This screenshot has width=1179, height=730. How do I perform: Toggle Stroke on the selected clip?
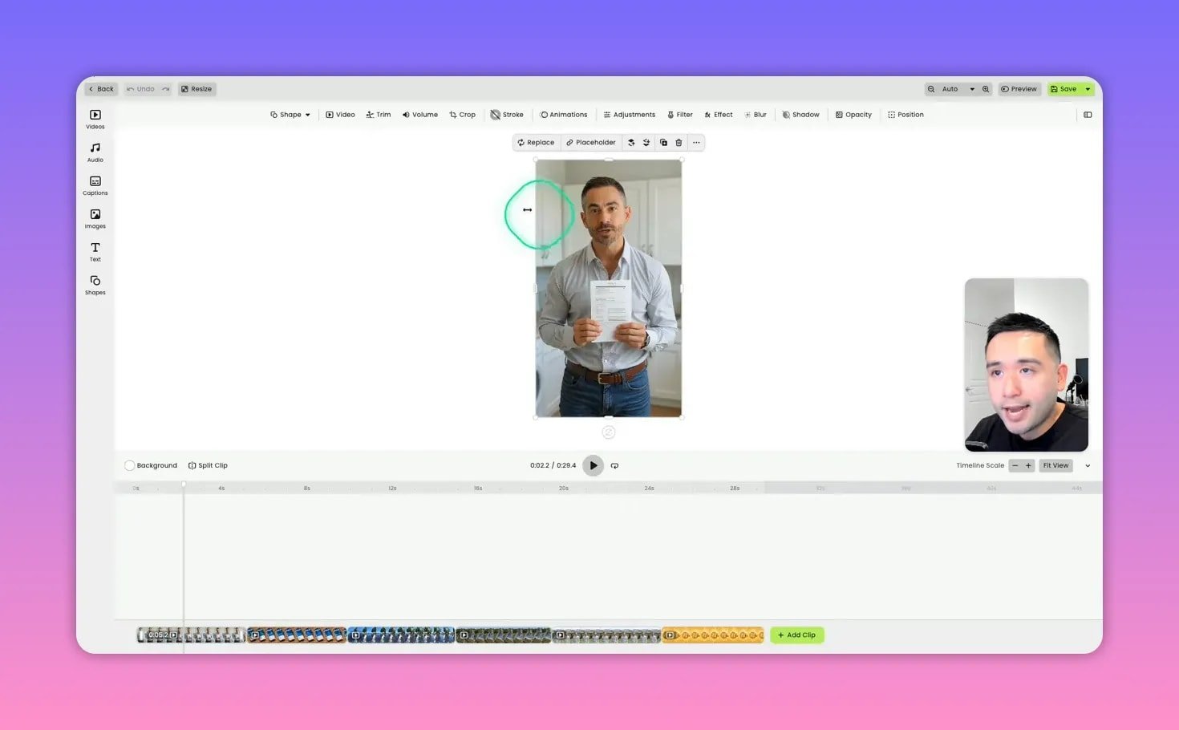507,114
